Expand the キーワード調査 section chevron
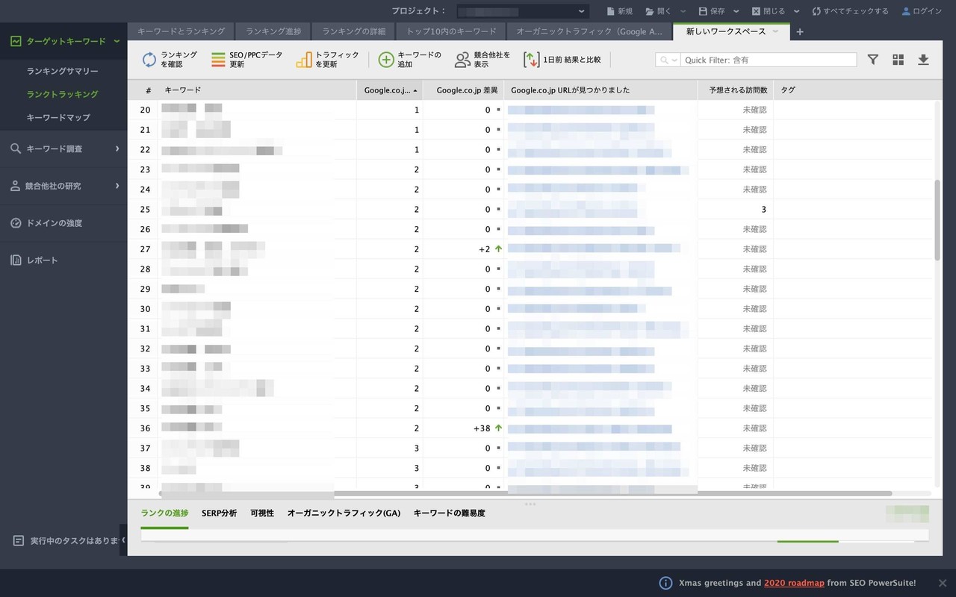 [117, 149]
